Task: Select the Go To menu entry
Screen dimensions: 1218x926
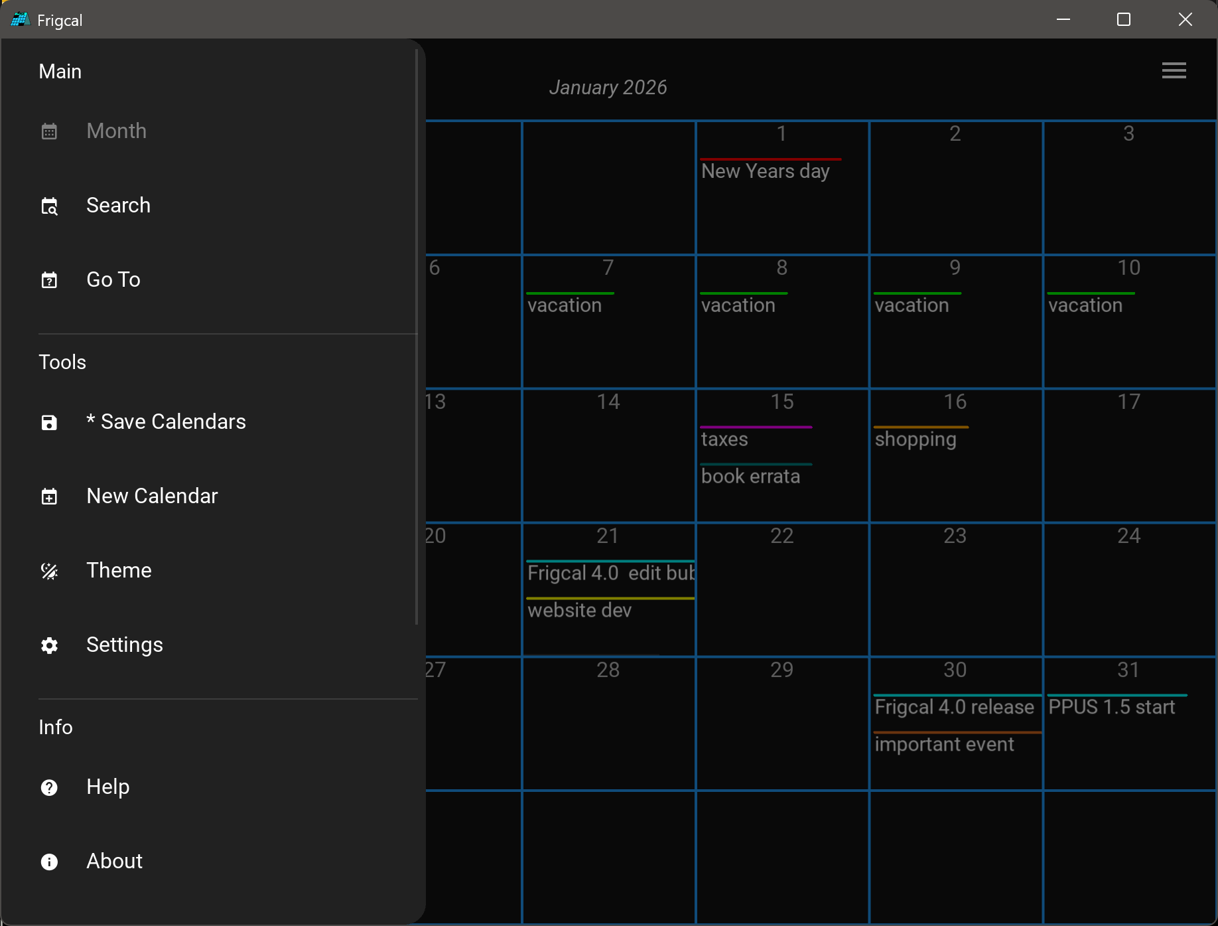Action: [113, 280]
